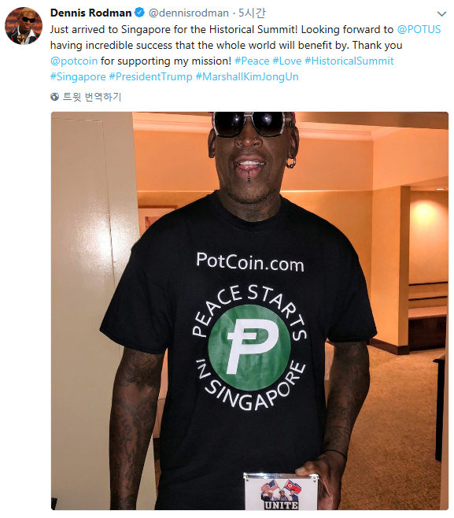Click the blue verified badge
The image size is (454, 518).
140,13
